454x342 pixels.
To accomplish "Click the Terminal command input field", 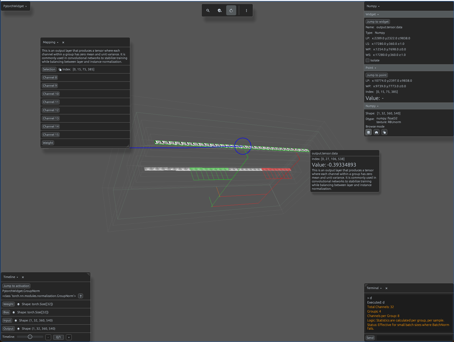I will 414,338.
